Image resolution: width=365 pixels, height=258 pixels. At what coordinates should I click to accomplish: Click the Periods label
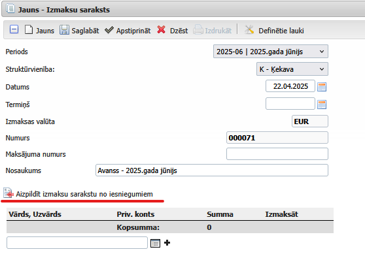pyautogui.click(x=16, y=52)
